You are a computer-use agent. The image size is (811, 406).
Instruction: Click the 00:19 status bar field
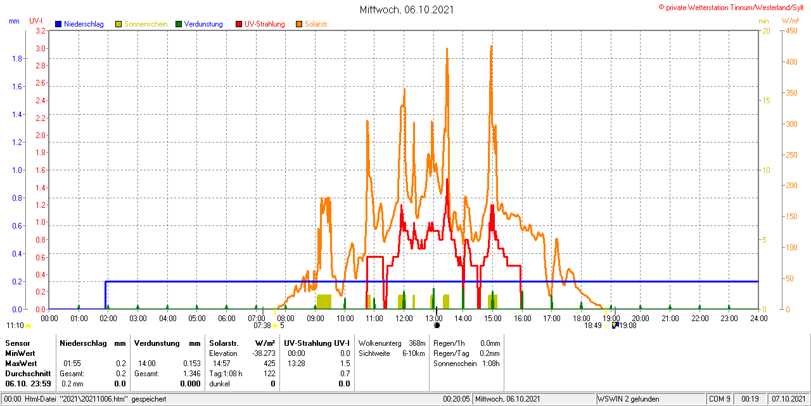(750, 399)
